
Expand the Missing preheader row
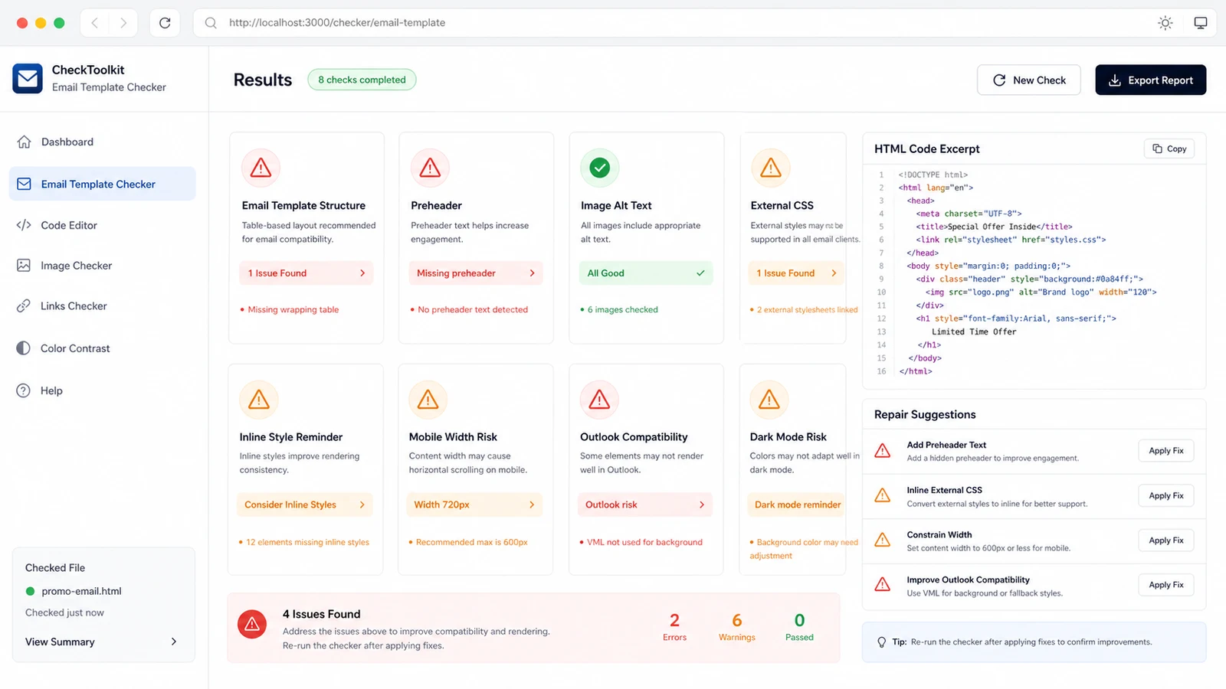tap(476, 273)
